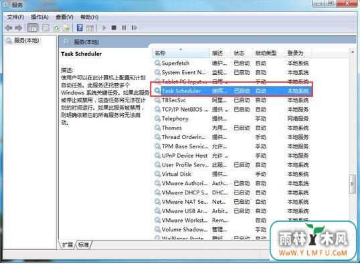Viewport: 360px width, 264px height.
Task: Select the VMware NAT Se... service name
Action: (185, 202)
